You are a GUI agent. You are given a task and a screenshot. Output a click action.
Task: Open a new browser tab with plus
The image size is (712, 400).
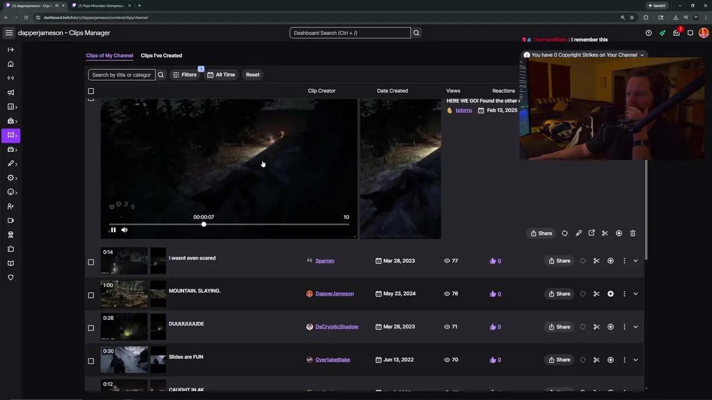coord(139,6)
